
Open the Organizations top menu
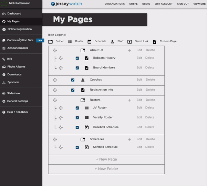click(x=115, y=4)
